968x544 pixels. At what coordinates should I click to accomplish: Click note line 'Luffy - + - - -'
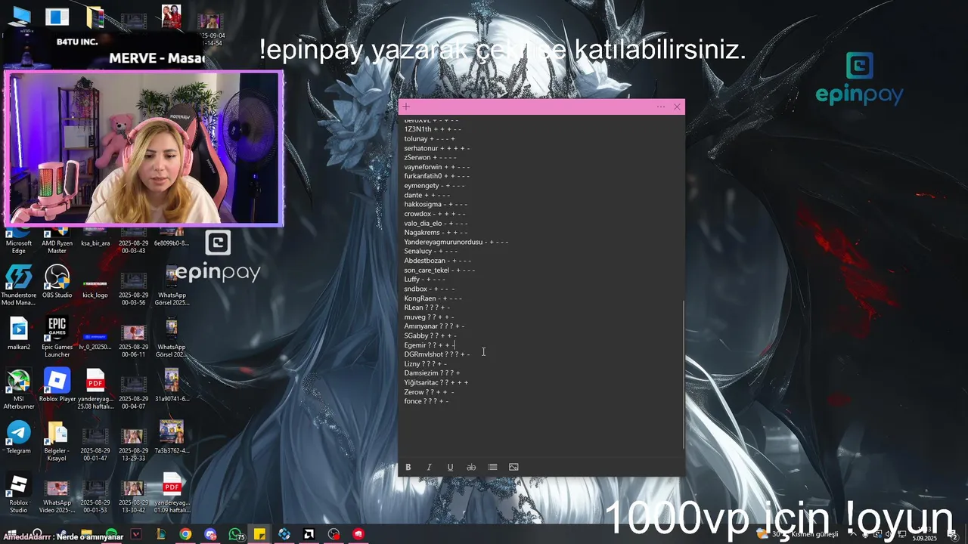424,280
